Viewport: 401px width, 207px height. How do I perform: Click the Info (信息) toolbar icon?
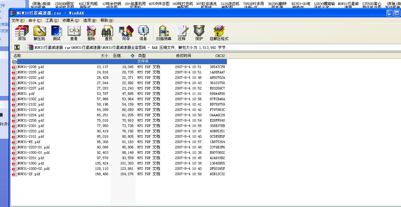(x=143, y=33)
